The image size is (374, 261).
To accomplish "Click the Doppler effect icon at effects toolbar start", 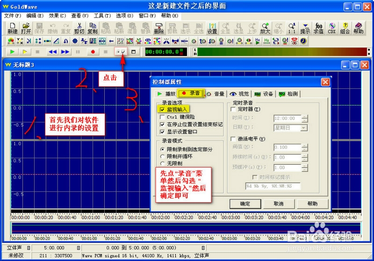I will (x=11, y=41).
